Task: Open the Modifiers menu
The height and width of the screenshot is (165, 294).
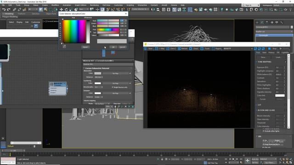Action: coord(55,5)
